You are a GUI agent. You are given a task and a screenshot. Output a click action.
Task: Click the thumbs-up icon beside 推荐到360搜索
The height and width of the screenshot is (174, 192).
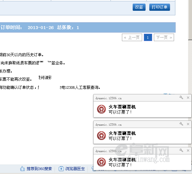[22, 169]
